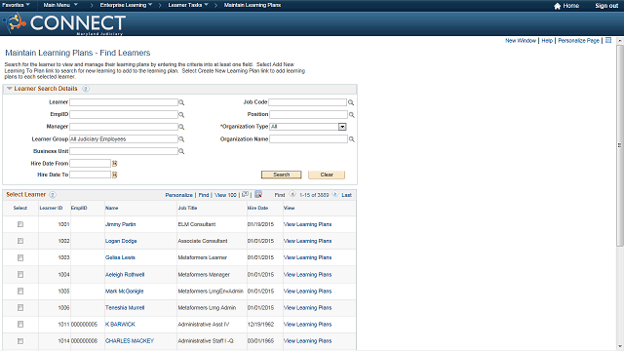
Task: Click the Select Learner help icon
Action: 53,195
